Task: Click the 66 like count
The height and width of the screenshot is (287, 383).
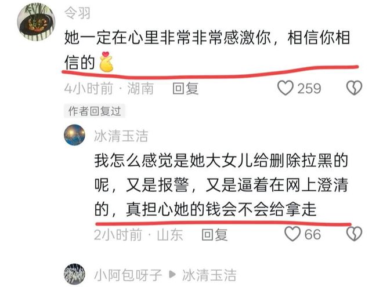Action: [312, 235]
